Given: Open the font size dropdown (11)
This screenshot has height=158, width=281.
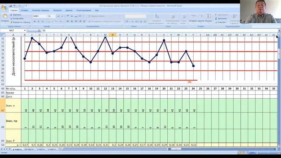Looking at the screenshot, I should (55, 16).
